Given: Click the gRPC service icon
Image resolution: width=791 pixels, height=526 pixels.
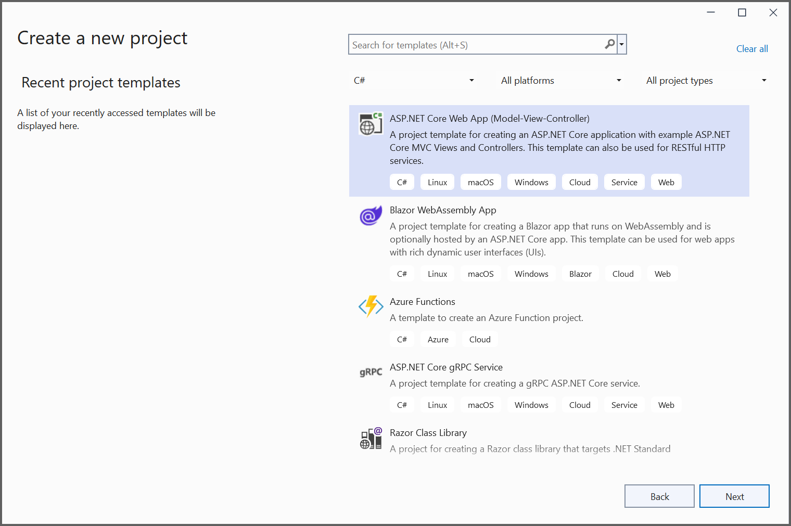Looking at the screenshot, I should (x=371, y=372).
